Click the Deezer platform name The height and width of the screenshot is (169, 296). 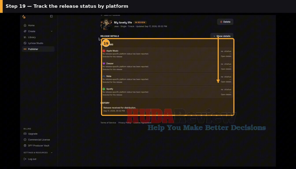coord(110,63)
